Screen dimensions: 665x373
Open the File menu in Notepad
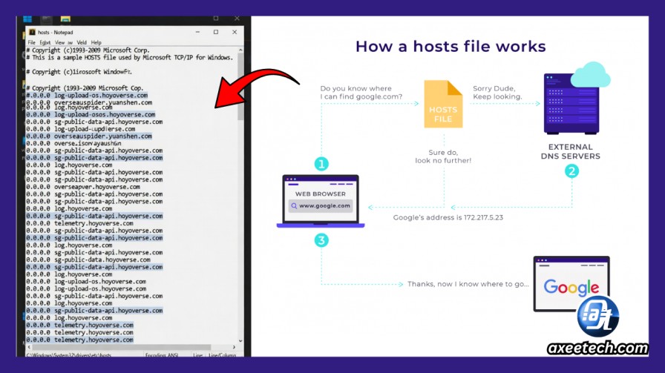31,42
